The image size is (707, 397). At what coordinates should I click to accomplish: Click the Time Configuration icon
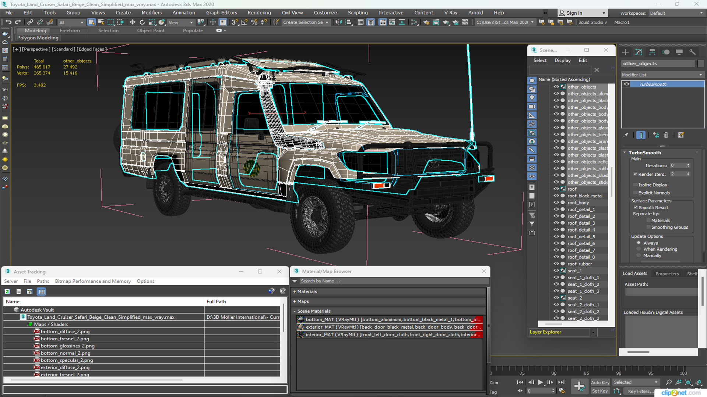[562, 391]
